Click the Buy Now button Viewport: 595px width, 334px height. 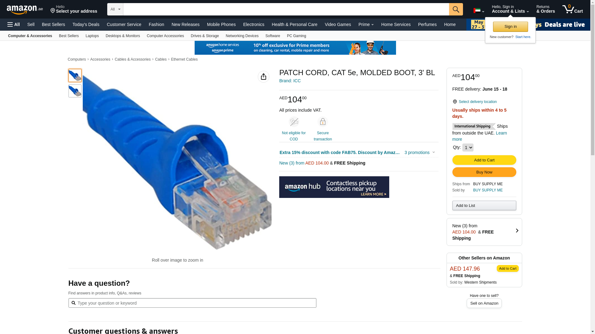(484, 172)
